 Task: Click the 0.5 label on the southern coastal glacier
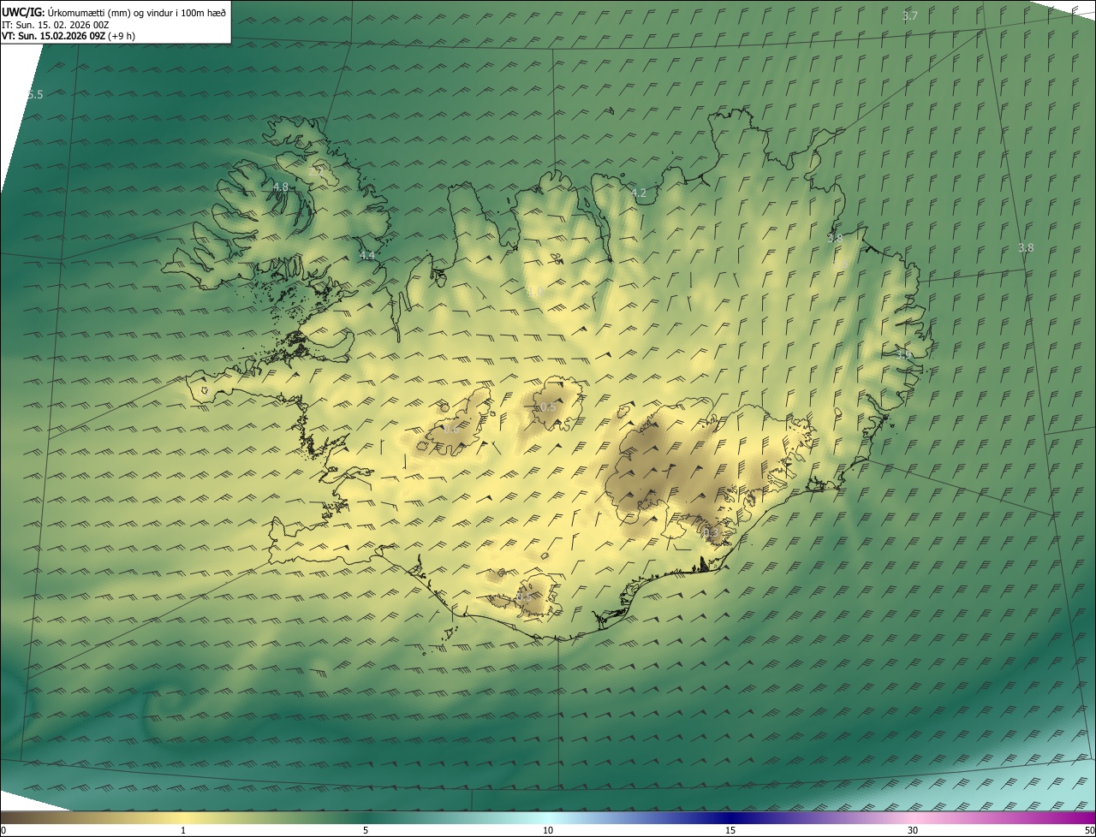pos(523,595)
